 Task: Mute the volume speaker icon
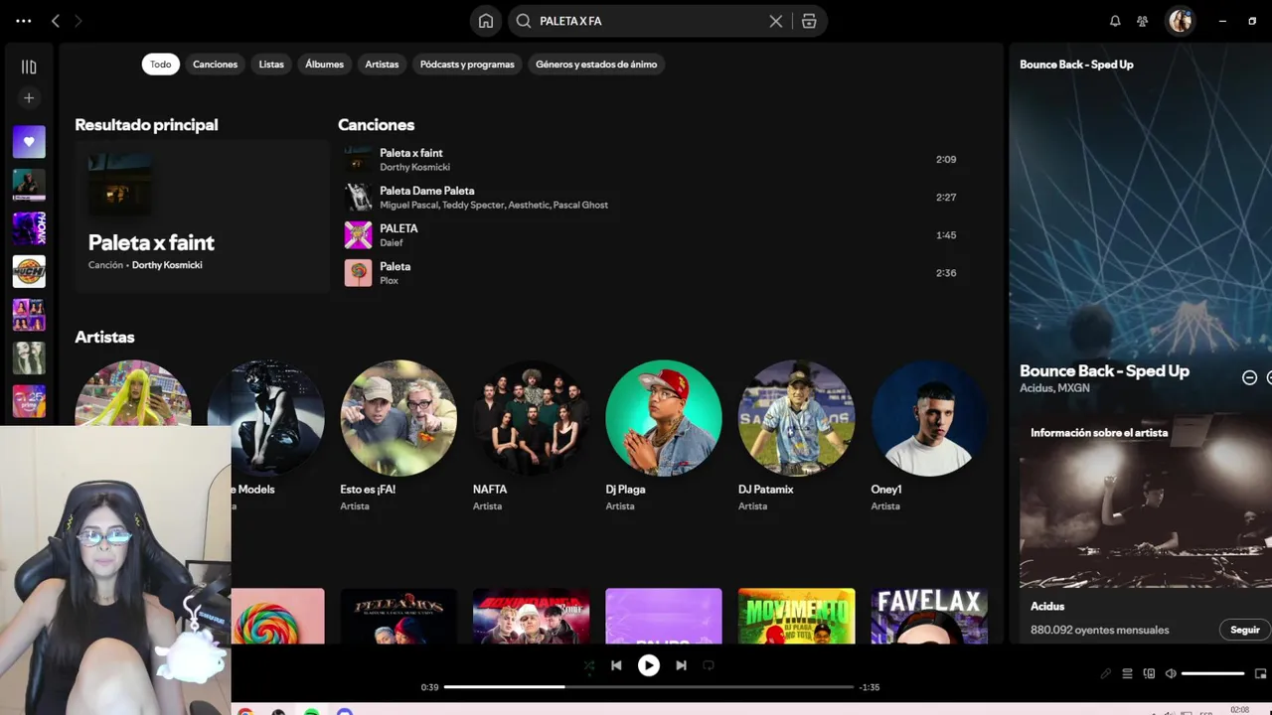coord(1171,673)
